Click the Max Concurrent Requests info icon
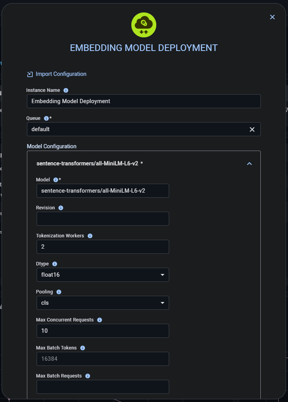This screenshot has width=288, height=402. click(x=99, y=319)
